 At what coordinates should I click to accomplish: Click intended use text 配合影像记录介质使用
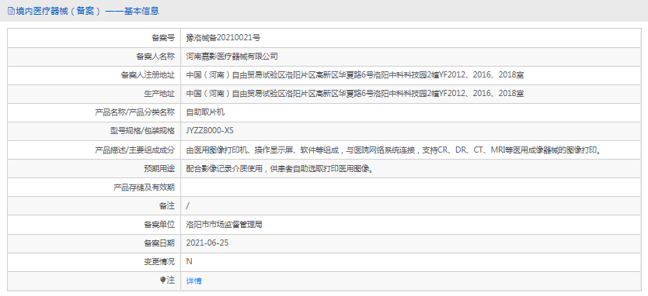[x=280, y=169]
